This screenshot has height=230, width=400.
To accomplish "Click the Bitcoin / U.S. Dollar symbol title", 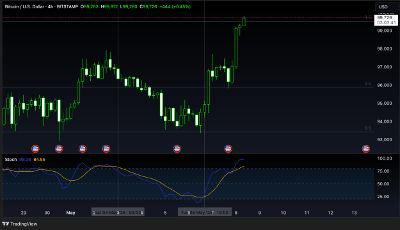I will coord(42,6).
